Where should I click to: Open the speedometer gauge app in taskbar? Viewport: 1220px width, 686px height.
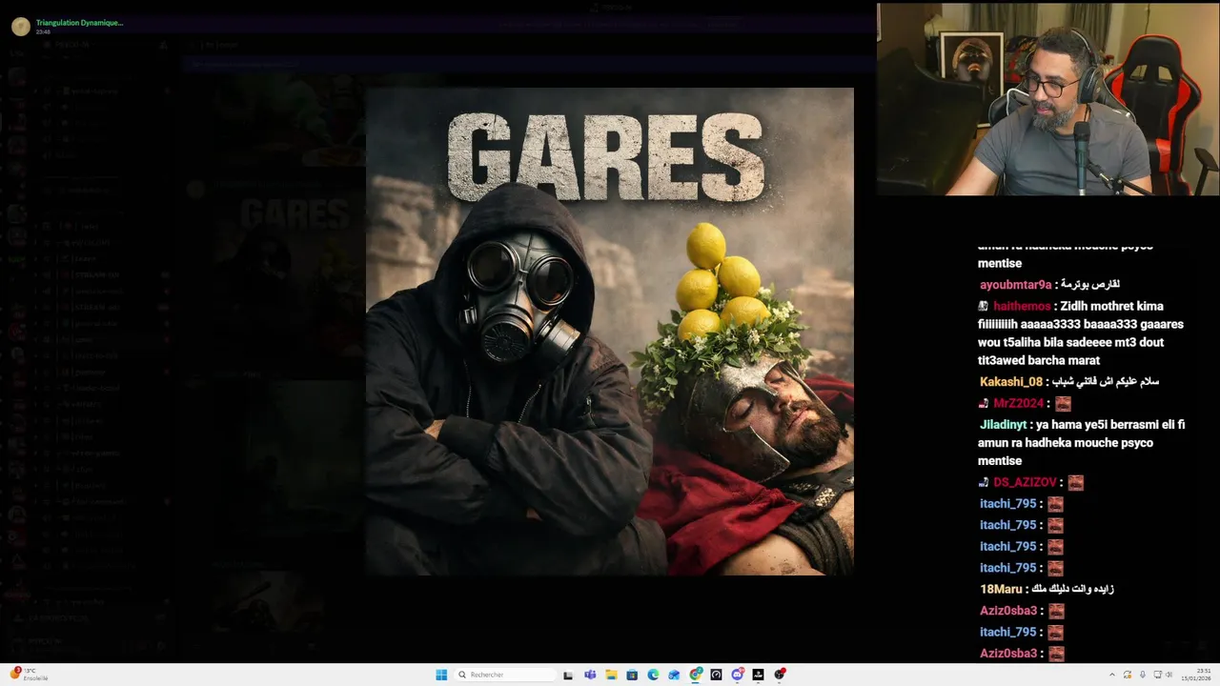tap(716, 675)
